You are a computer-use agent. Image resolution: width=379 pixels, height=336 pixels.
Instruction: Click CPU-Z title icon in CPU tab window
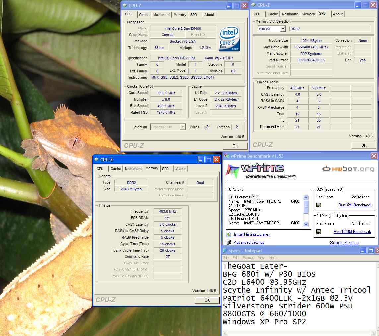click(x=125, y=5)
